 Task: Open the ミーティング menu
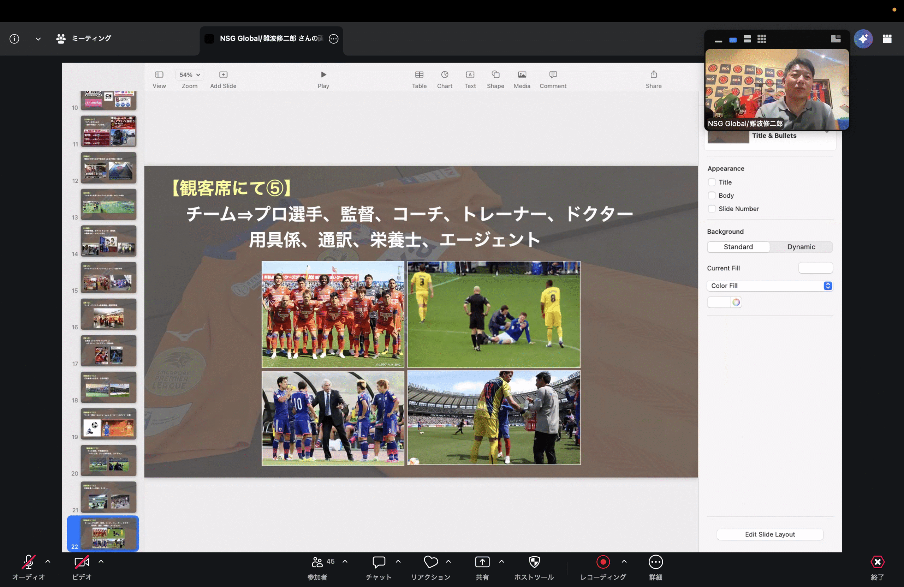(84, 38)
